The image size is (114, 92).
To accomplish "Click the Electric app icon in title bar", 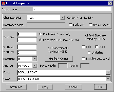I will (x=4, y=3).
